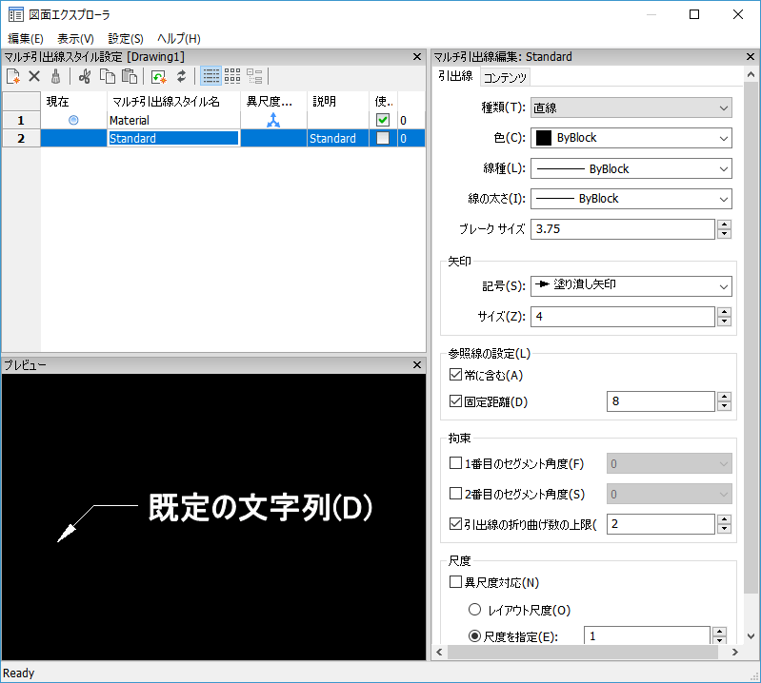
Task: Click the サイズ(Z) input field
Action: pos(623,317)
